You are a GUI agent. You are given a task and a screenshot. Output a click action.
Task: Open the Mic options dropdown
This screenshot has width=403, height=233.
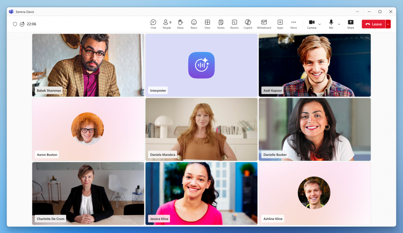(x=339, y=24)
